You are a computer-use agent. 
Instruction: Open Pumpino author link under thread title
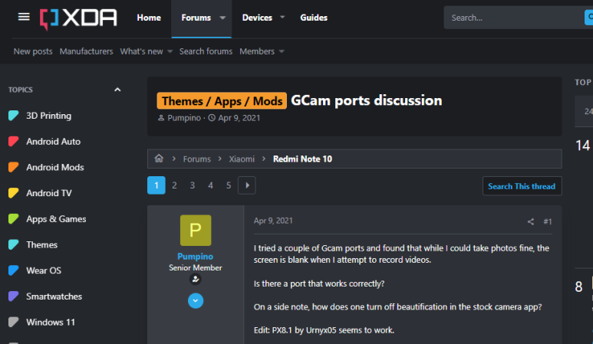click(x=184, y=118)
